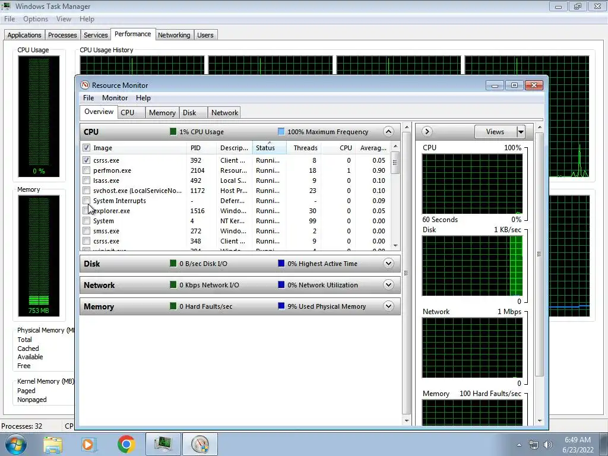Click the Task Manager Applications tab
The height and width of the screenshot is (456, 608).
(24, 35)
